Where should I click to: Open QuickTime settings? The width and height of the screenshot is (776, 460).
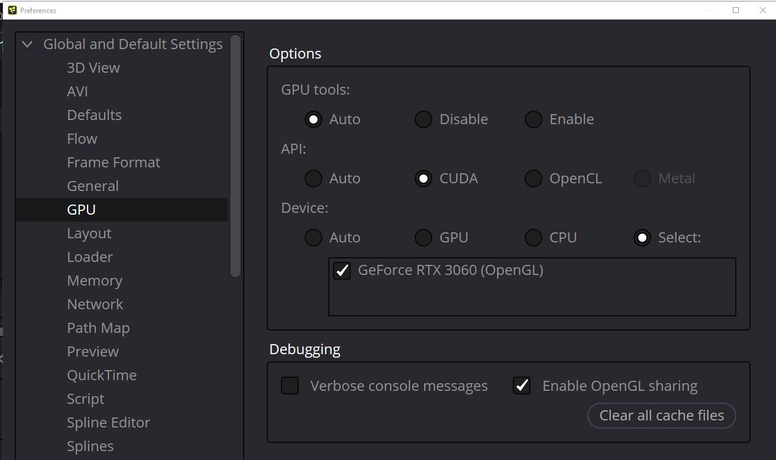[102, 375]
